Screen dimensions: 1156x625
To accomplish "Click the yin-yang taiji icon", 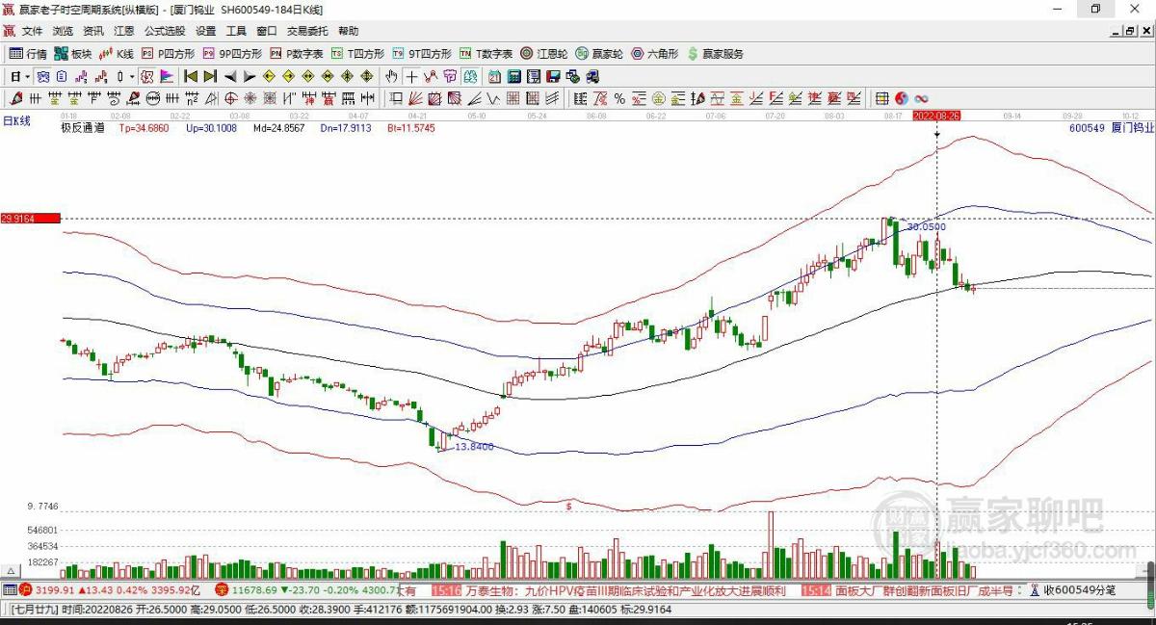I will tap(902, 98).
